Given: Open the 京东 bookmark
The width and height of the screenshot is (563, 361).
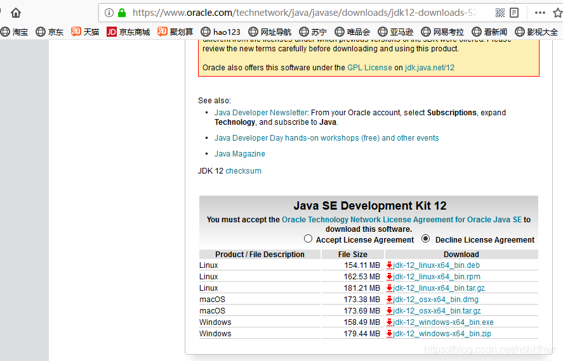Looking at the screenshot, I should (50, 32).
